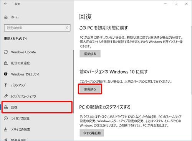Select the デバイスの検索 person icon

(6, 130)
